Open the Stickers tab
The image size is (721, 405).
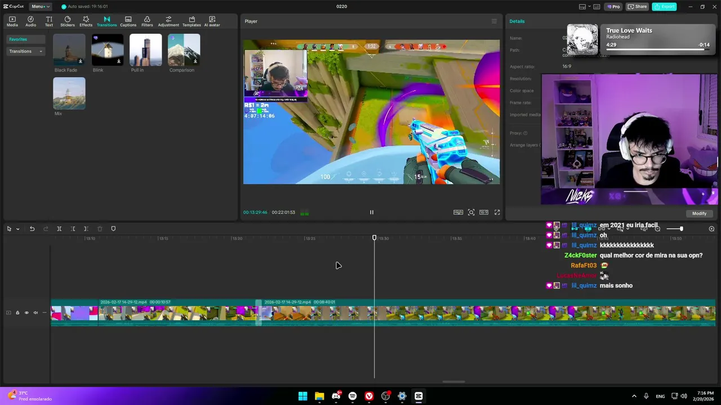pyautogui.click(x=67, y=21)
